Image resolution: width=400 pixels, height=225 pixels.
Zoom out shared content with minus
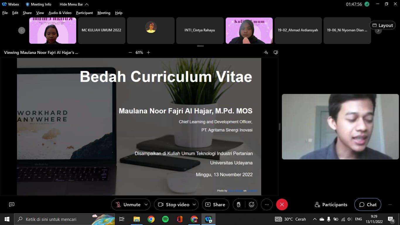130,52
